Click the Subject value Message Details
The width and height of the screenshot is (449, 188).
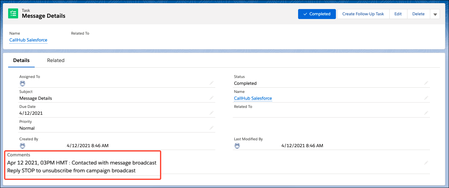36,98
